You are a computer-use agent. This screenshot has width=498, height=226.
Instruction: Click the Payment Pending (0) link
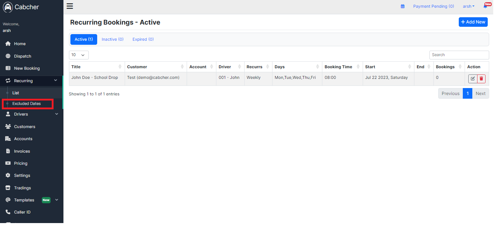click(x=433, y=6)
